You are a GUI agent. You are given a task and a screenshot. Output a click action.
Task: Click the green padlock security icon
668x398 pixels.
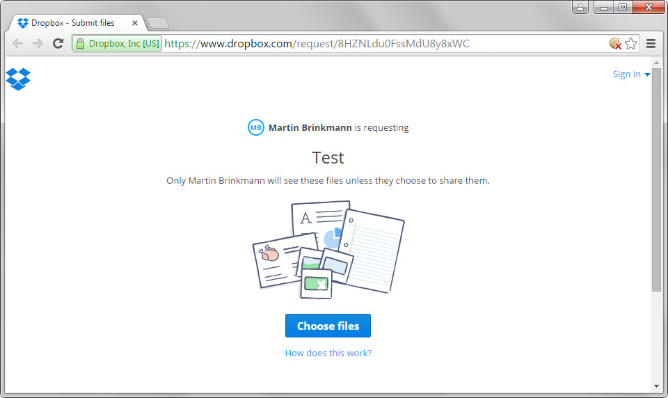80,43
